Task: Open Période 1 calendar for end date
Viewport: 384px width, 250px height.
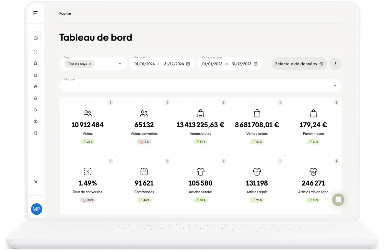Action: click(188, 64)
